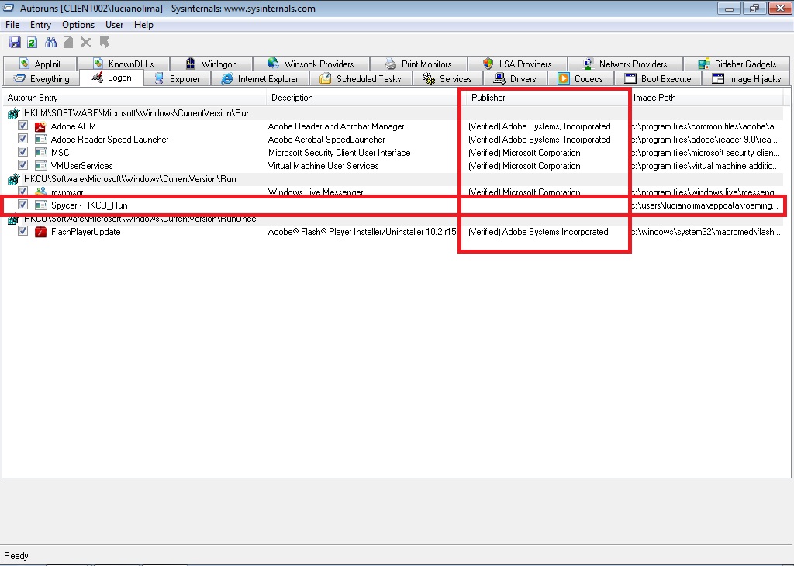Click the Refresh toolbar icon
The width and height of the screenshot is (794, 566).
point(32,43)
